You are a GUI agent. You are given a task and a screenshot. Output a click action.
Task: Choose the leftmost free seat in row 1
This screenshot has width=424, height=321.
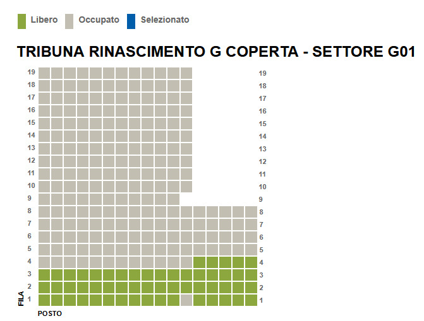click(x=44, y=300)
